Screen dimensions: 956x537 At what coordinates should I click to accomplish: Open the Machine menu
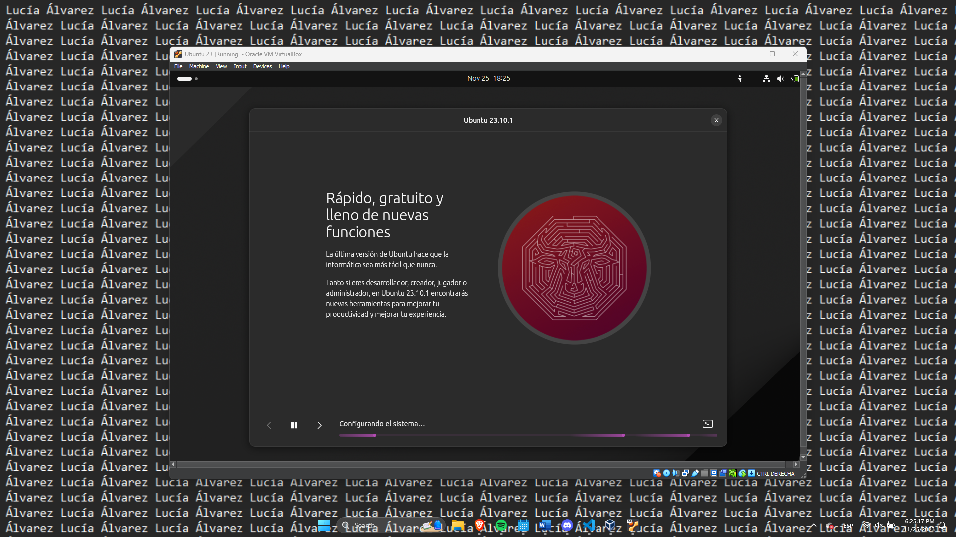coord(199,66)
